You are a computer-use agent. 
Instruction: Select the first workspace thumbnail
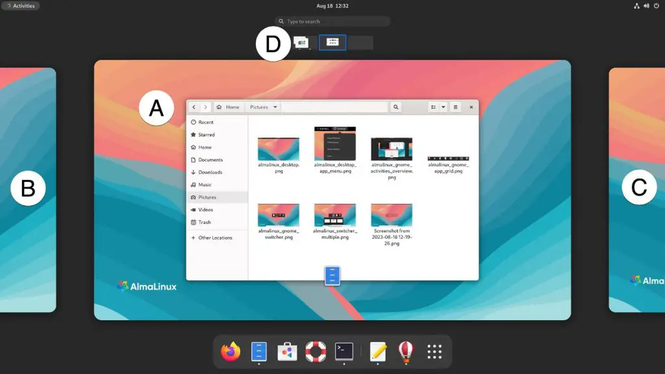[301, 42]
